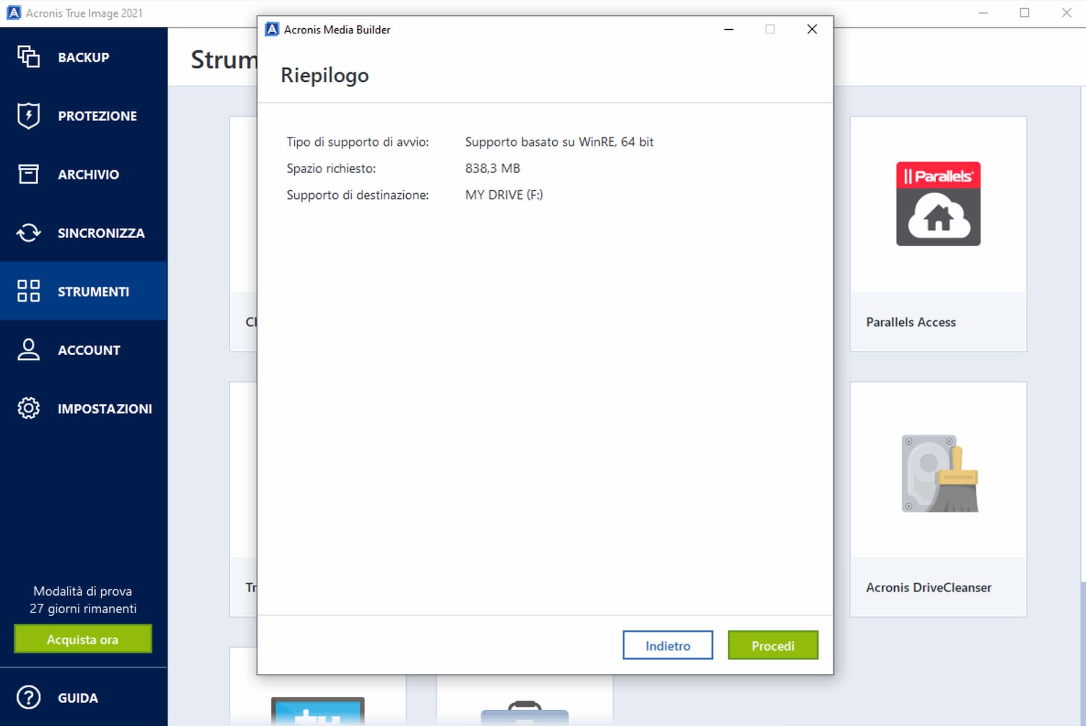This screenshot has height=726, width=1086.
Task: Click the Archivio box icon
Action: point(28,174)
